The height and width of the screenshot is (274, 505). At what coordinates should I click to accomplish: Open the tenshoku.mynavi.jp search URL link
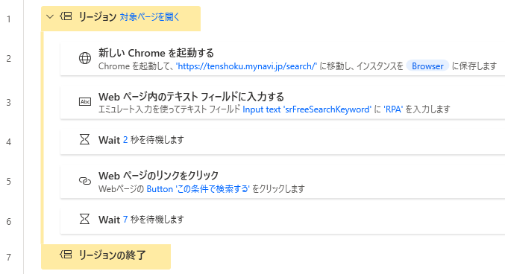(246, 66)
